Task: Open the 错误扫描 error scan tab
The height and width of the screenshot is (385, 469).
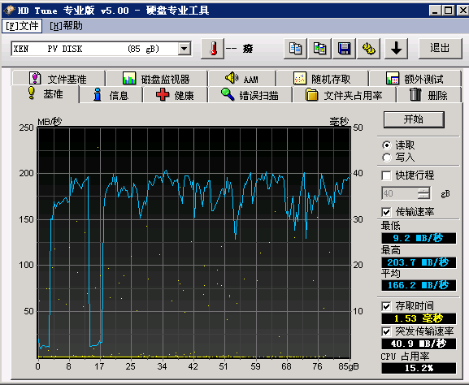Action: 250,95
